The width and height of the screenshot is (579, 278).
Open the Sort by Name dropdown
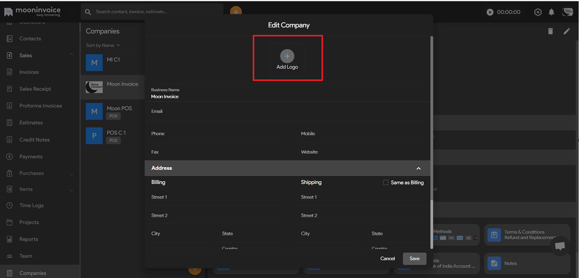click(x=103, y=45)
